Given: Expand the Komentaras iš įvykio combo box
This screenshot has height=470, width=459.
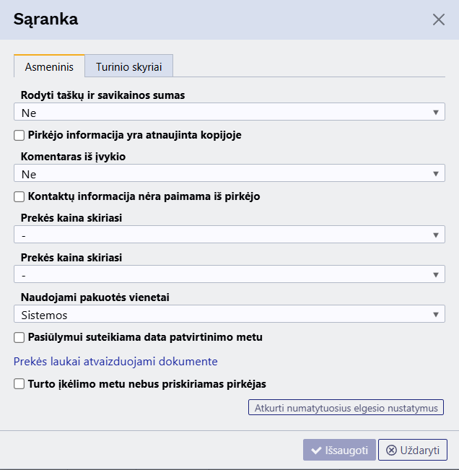Looking at the screenshot, I should [229, 173].
